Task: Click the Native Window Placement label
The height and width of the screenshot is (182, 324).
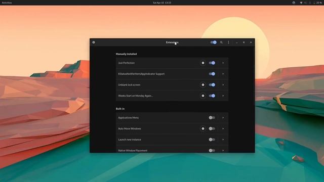Action: click(133, 151)
